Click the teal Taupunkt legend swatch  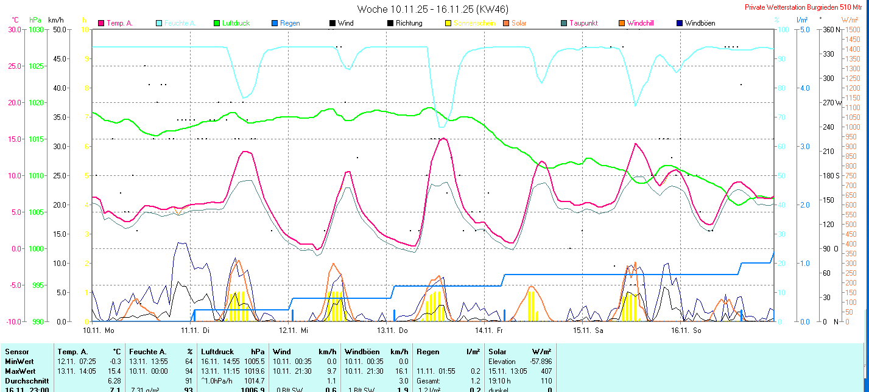coord(564,23)
